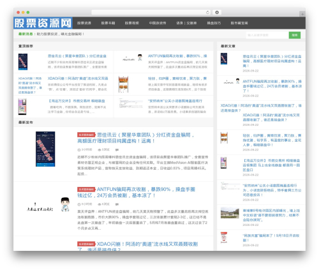Open ANTFUN骗局再次收割 link in 置顶推荐 section
319x270 pixels.
(177, 56)
